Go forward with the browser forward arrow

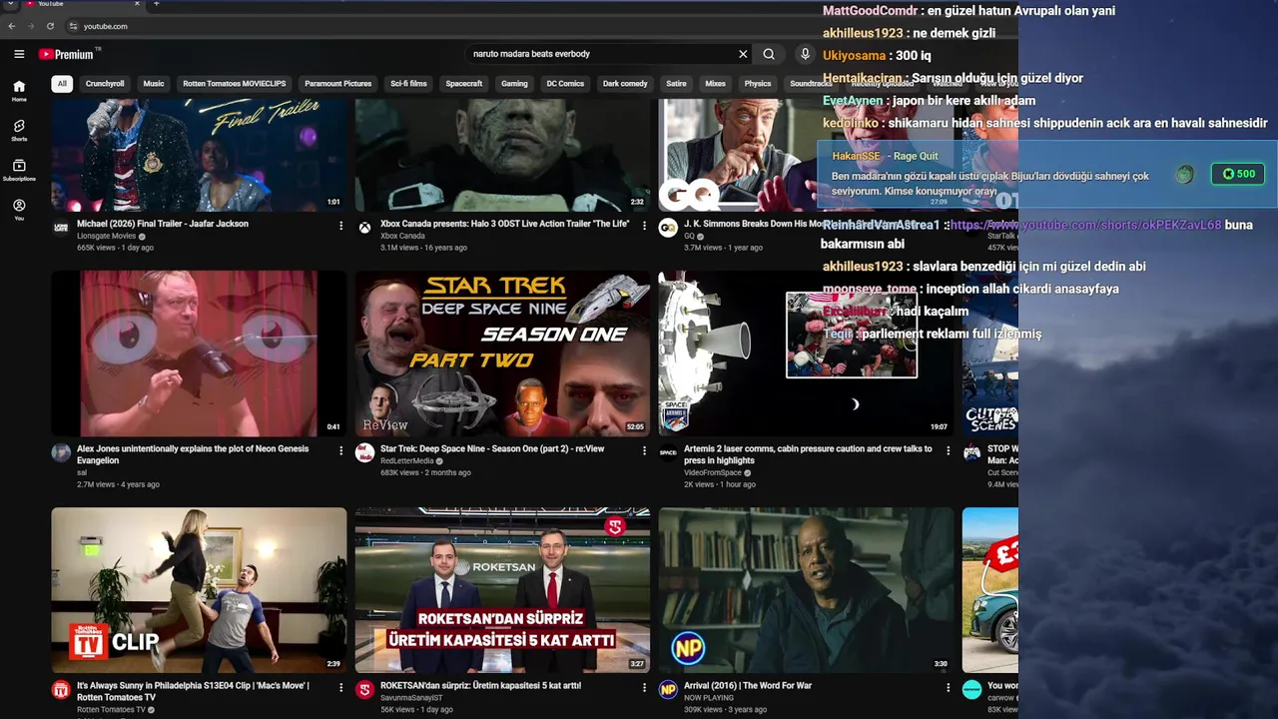pos(31,26)
